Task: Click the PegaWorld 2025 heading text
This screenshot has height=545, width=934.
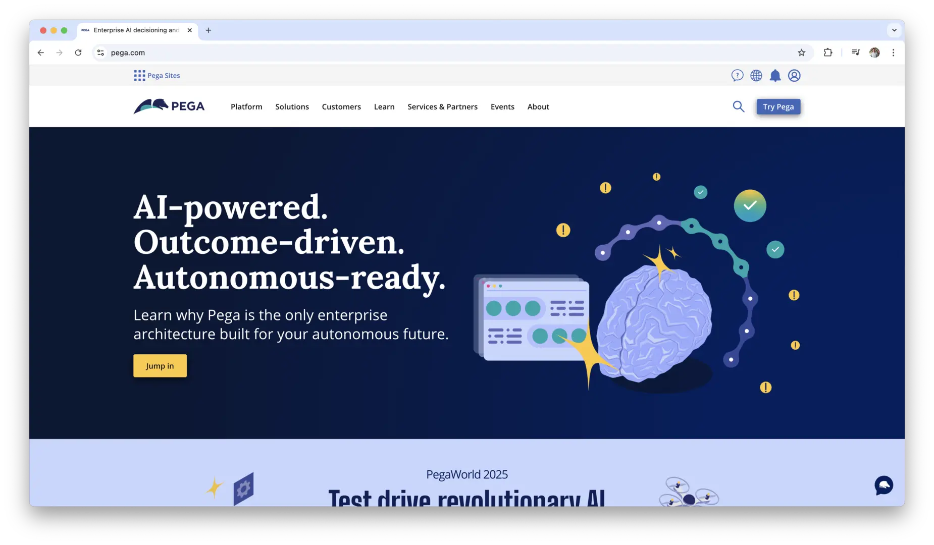Action: pos(467,474)
